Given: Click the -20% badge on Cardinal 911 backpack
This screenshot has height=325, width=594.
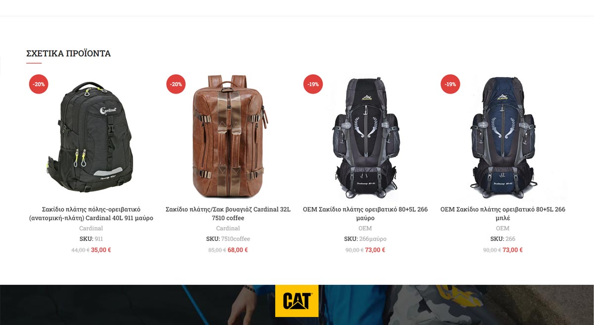Looking at the screenshot, I should coord(39,84).
